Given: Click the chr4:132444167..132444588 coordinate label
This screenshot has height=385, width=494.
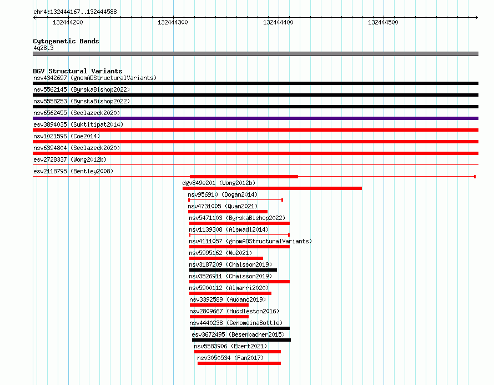Looking at the screenshot, I should coord(75,12).
